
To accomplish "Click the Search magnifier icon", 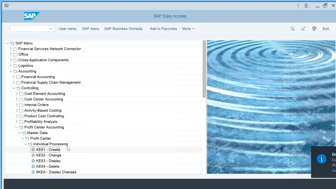I will (x=293, y=29).
